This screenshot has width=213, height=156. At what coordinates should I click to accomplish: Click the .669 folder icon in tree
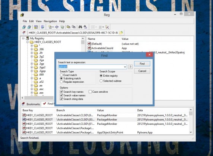pyautogui.click(x=36, y=74)
